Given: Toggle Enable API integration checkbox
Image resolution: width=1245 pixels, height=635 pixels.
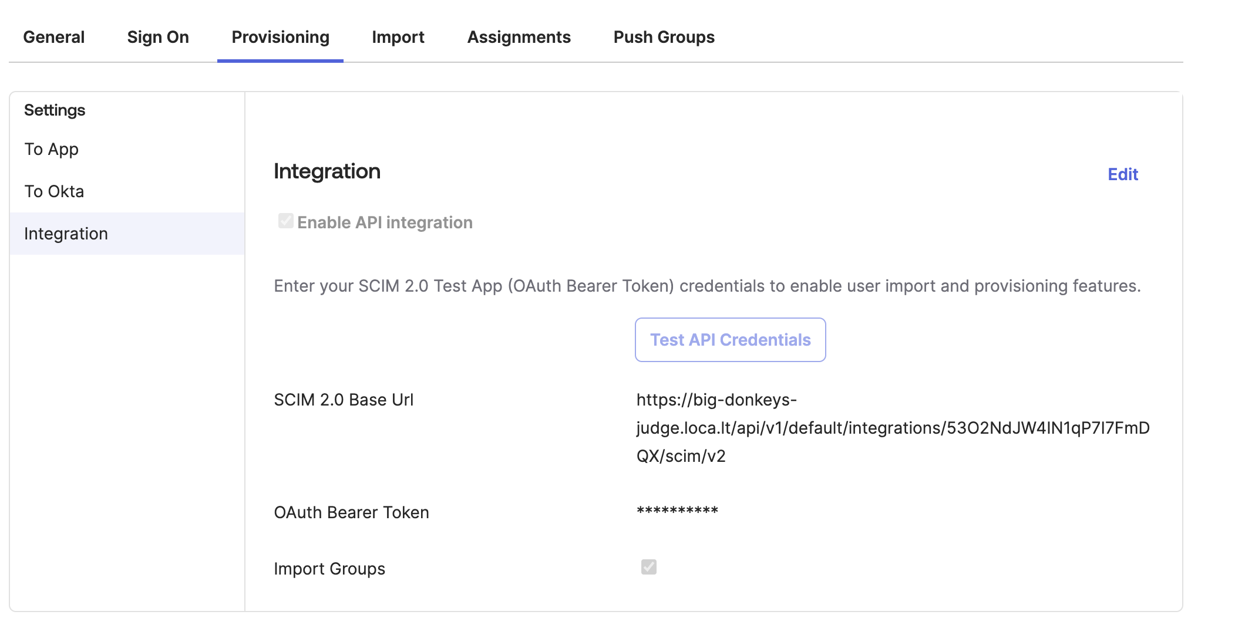Looking at the screenshot, I should pyautogui.click(x=286, y=221).
